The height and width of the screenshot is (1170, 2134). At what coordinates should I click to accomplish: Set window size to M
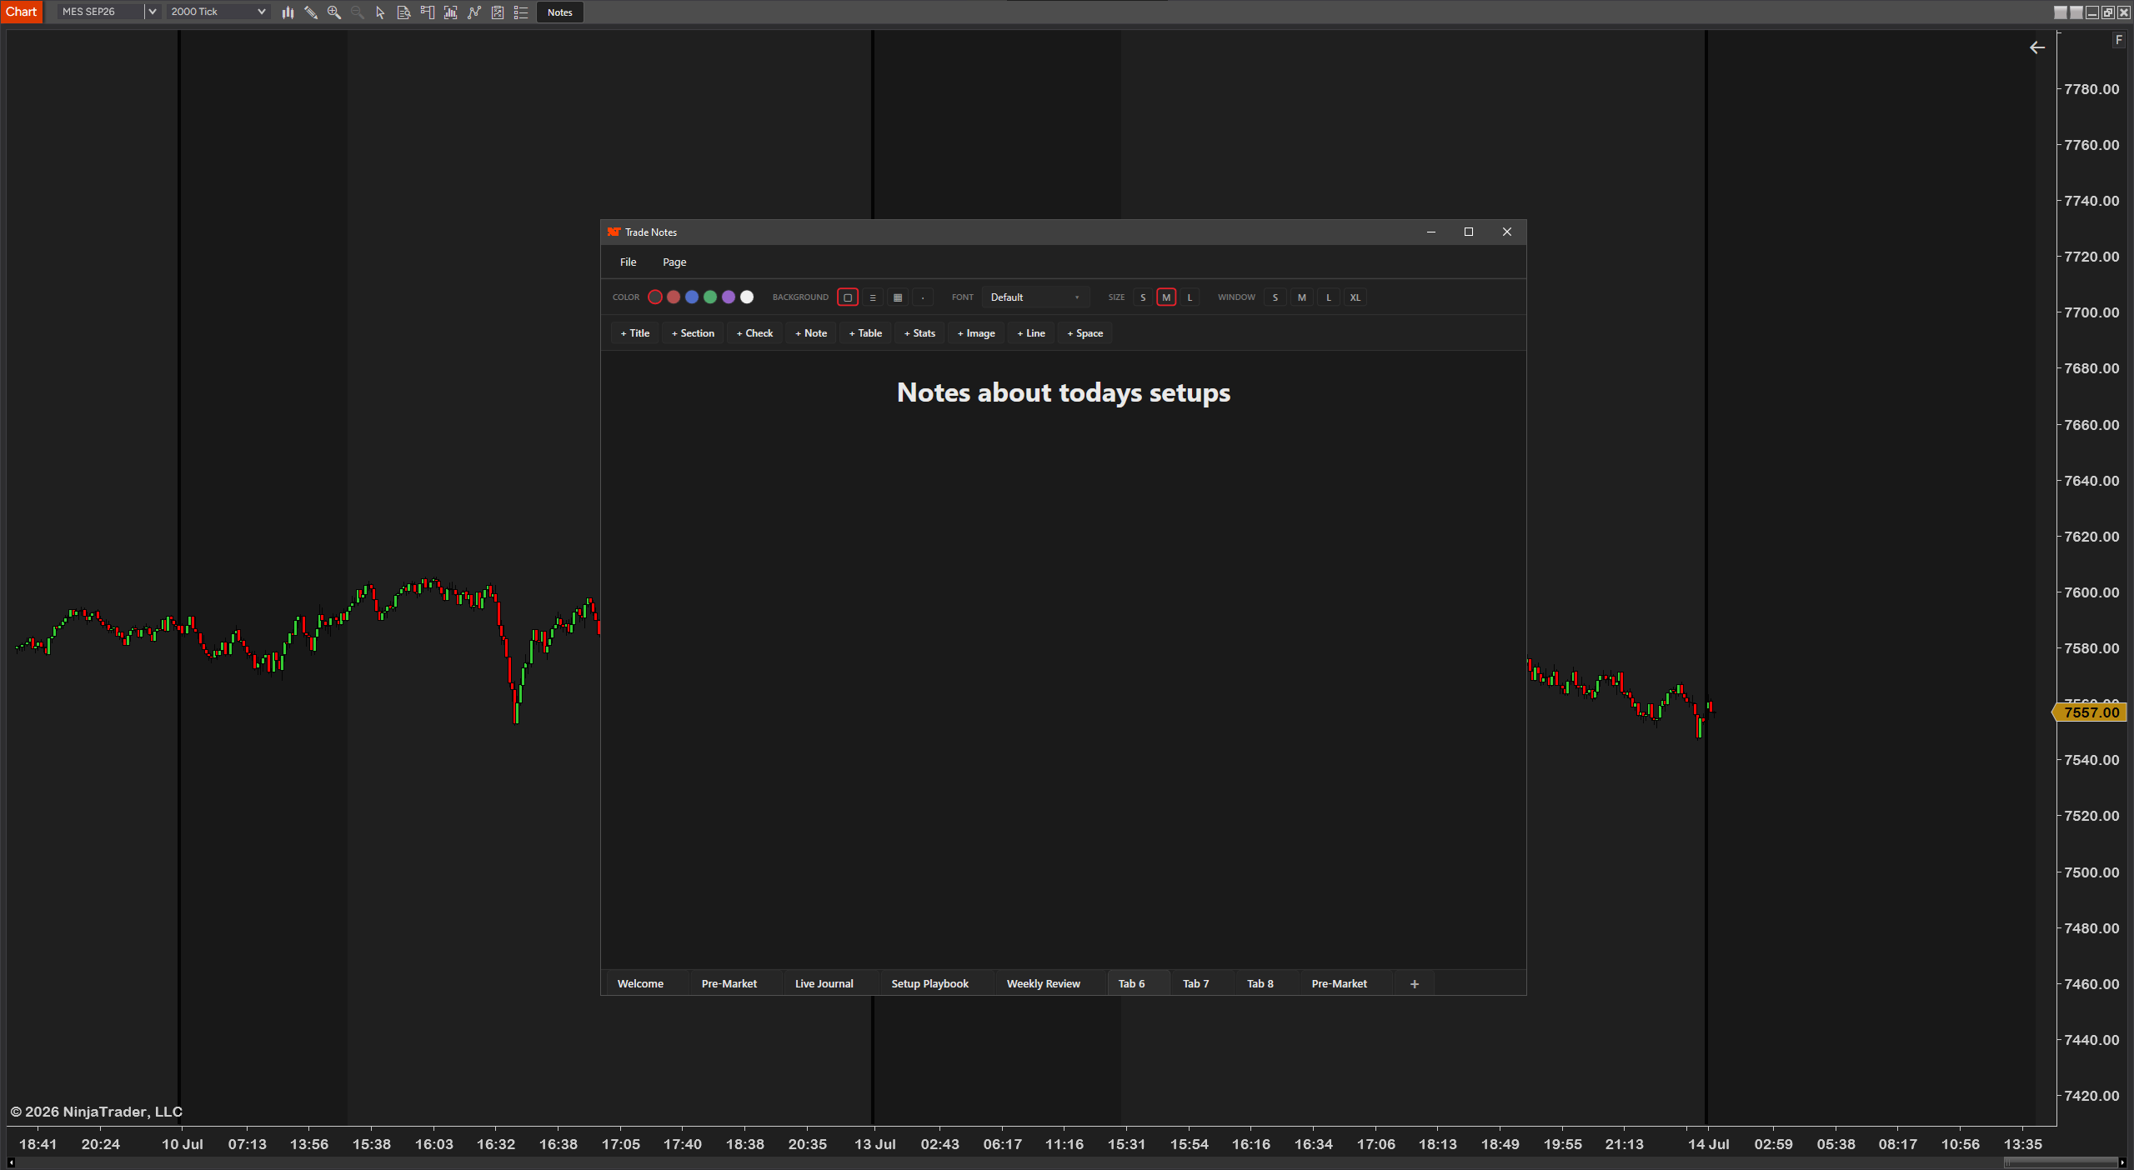coord(1301,297)
